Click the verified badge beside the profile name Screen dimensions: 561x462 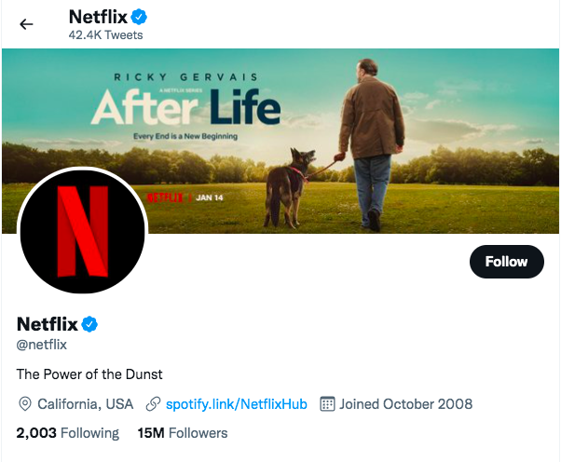pyautogui.click(x=89, y=324)
